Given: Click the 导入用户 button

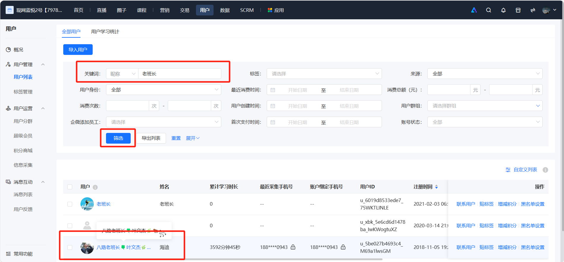Looking at the screenshot, I should pyautogui.click(x=78, y=50).
